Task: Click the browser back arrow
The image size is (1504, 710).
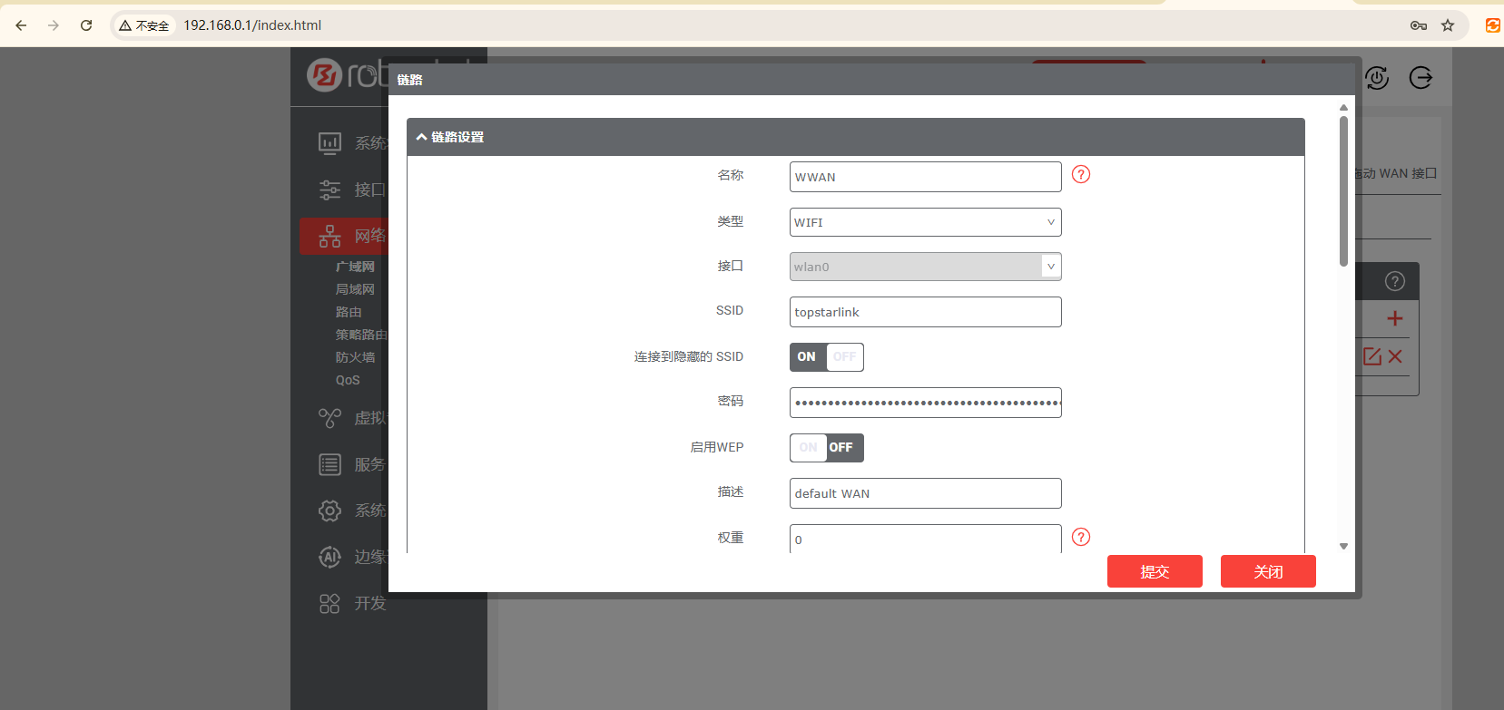Action: click(x=21, y=25)
